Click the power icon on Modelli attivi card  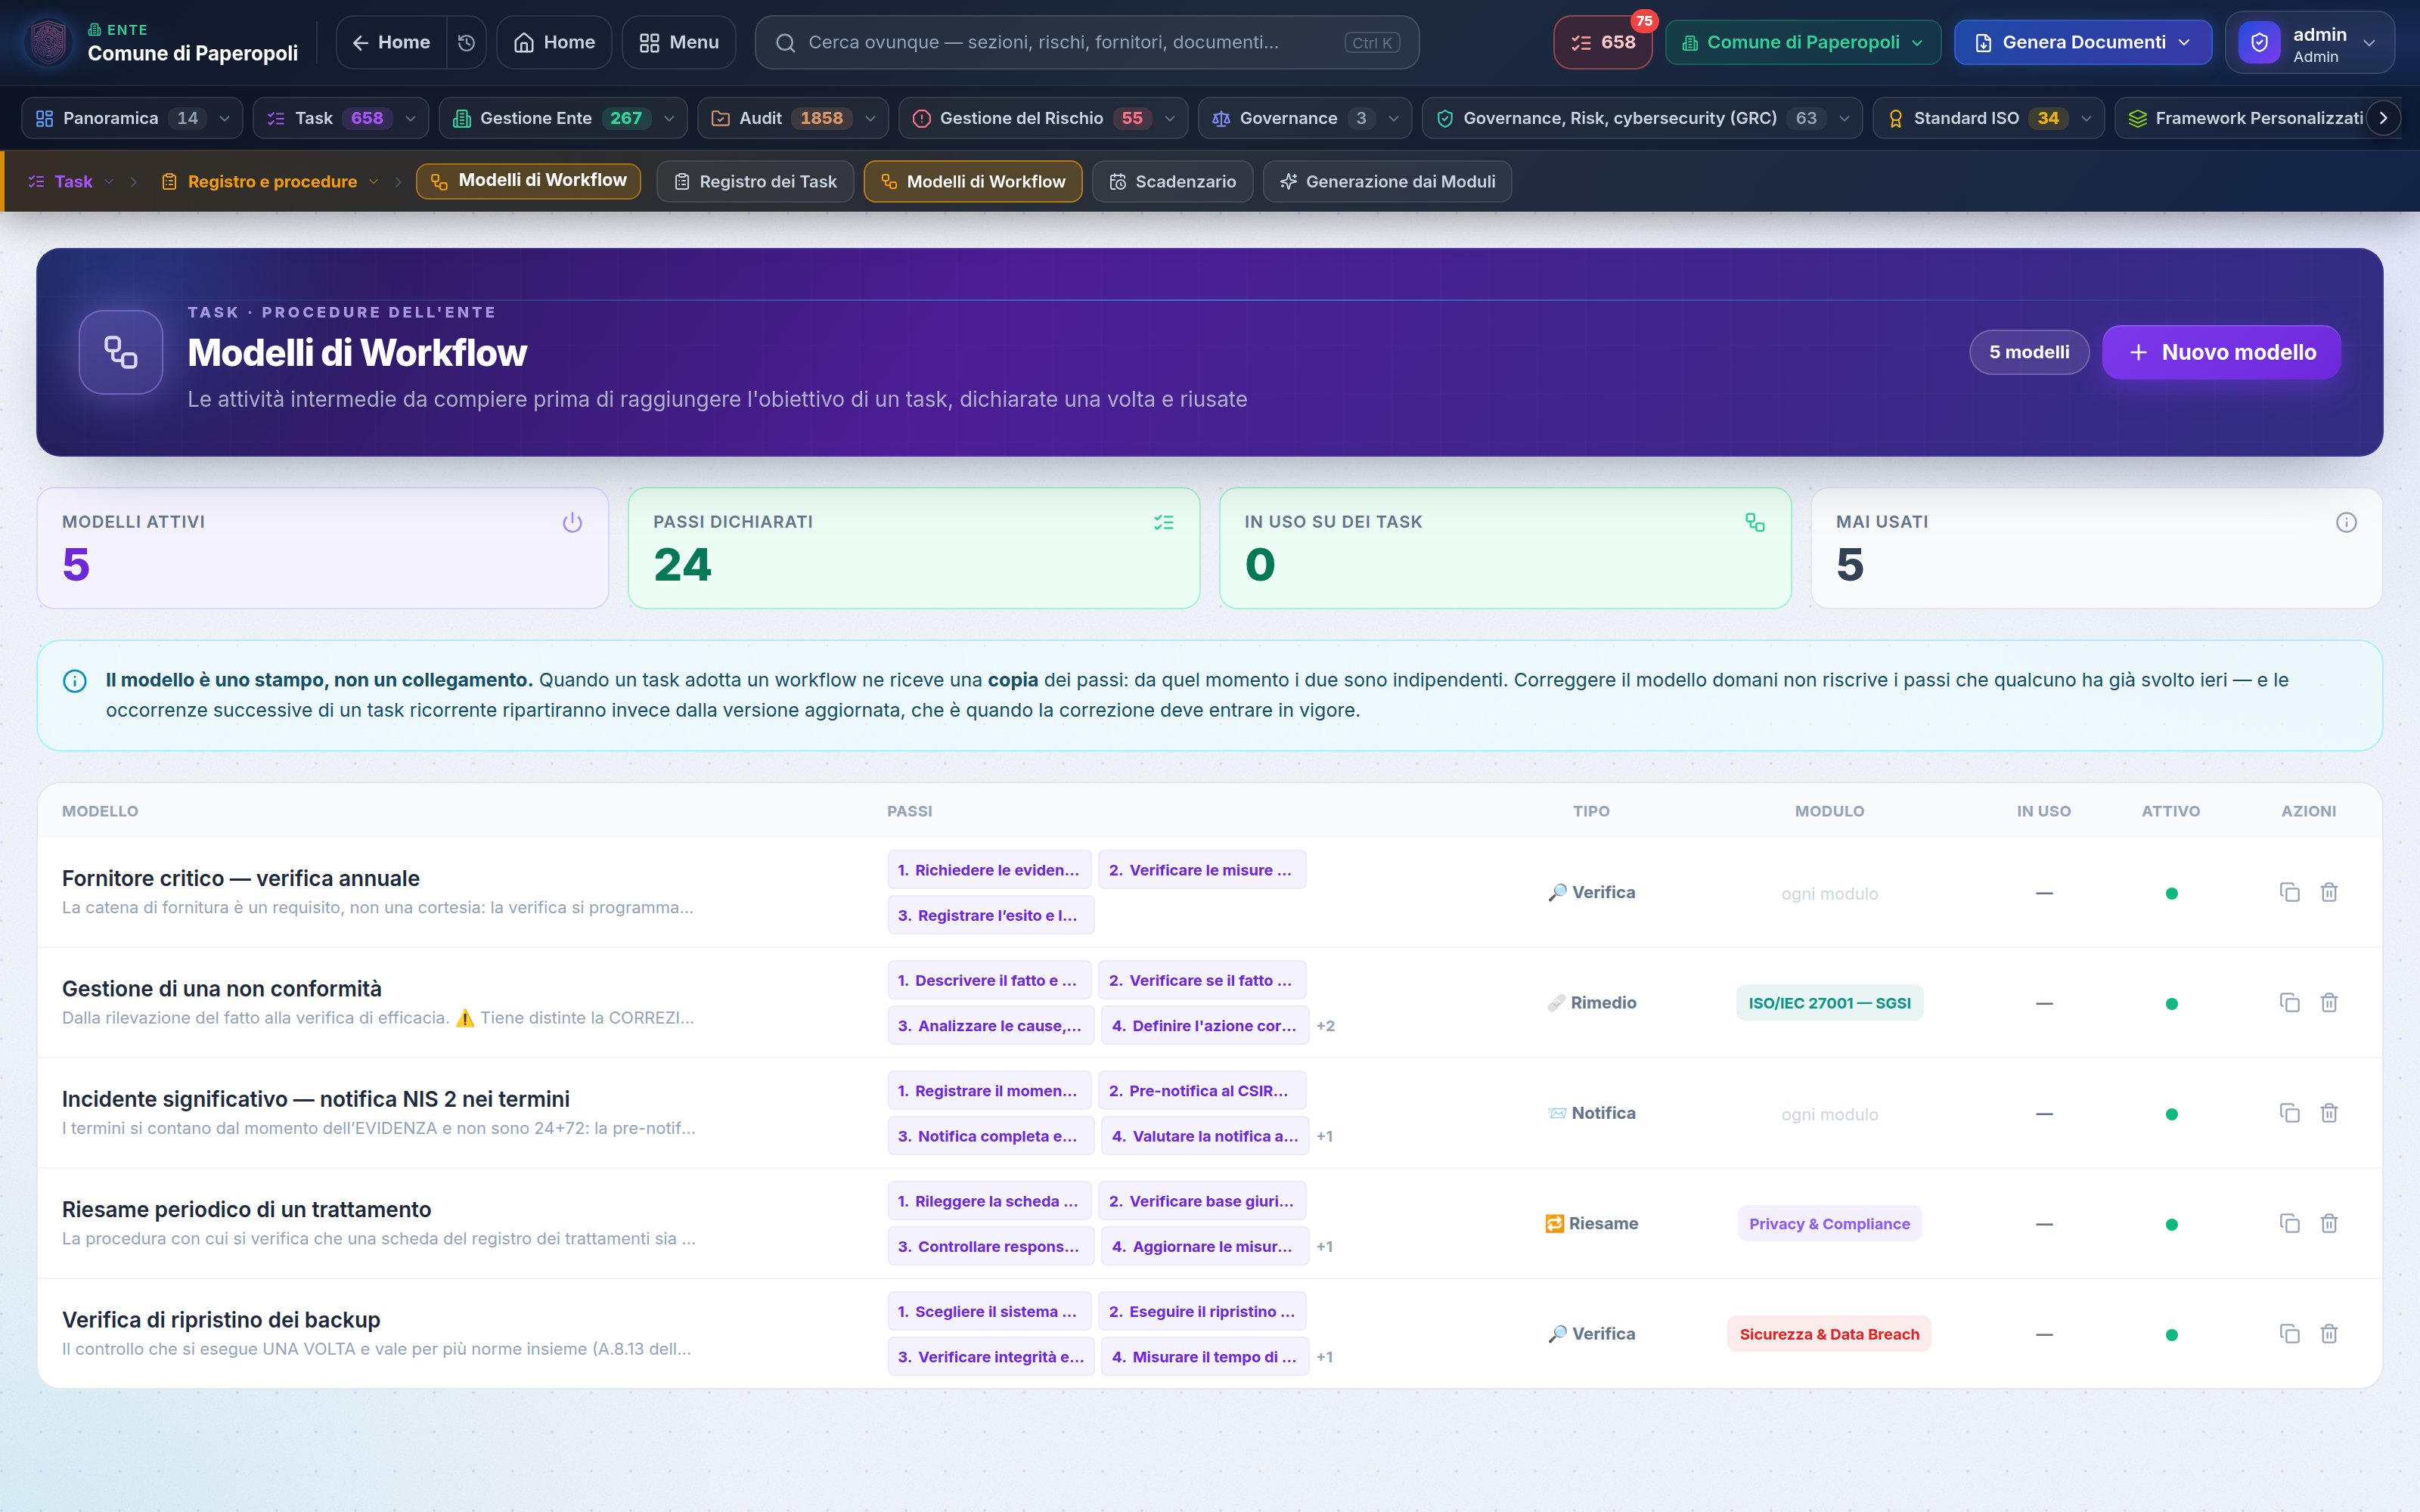coord(572,522)
